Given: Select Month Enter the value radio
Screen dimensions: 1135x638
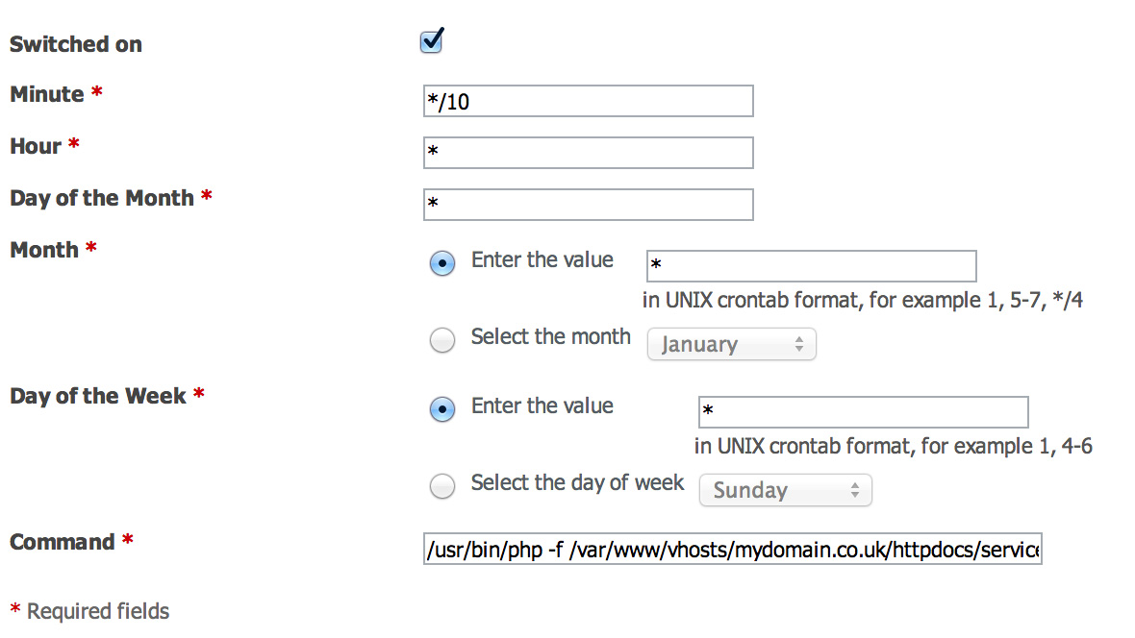Looking at the screenshot, I should [442, 262].
